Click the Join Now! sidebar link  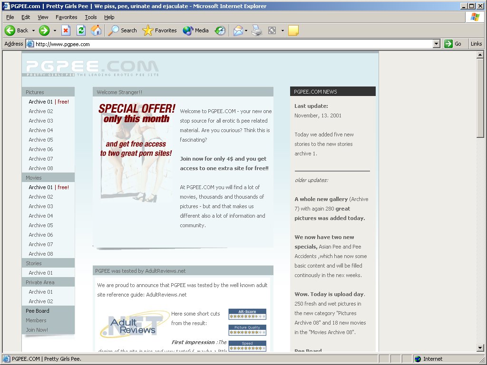pyautogui.click(x=37, y=330)
